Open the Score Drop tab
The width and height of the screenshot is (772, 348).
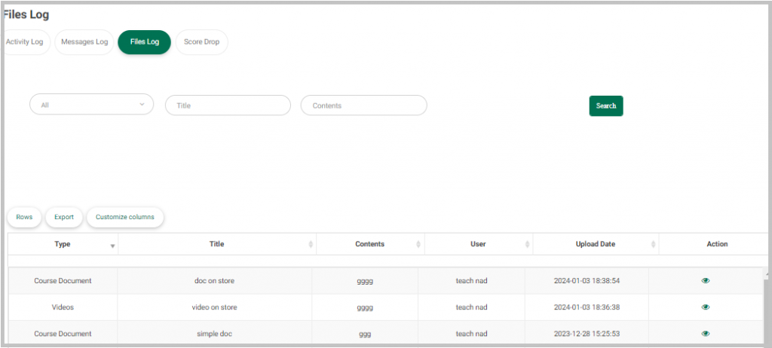pyautogui.click(x=201, y=42)
